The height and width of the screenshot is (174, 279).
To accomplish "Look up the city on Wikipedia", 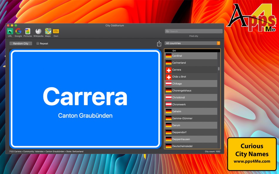I will (38, 32).
